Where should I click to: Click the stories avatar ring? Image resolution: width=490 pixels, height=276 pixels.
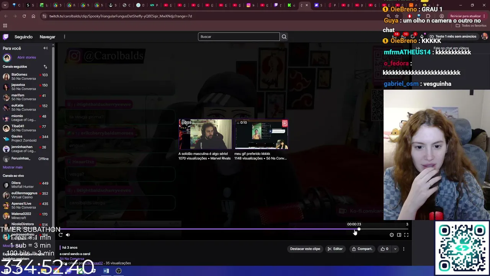7,58
